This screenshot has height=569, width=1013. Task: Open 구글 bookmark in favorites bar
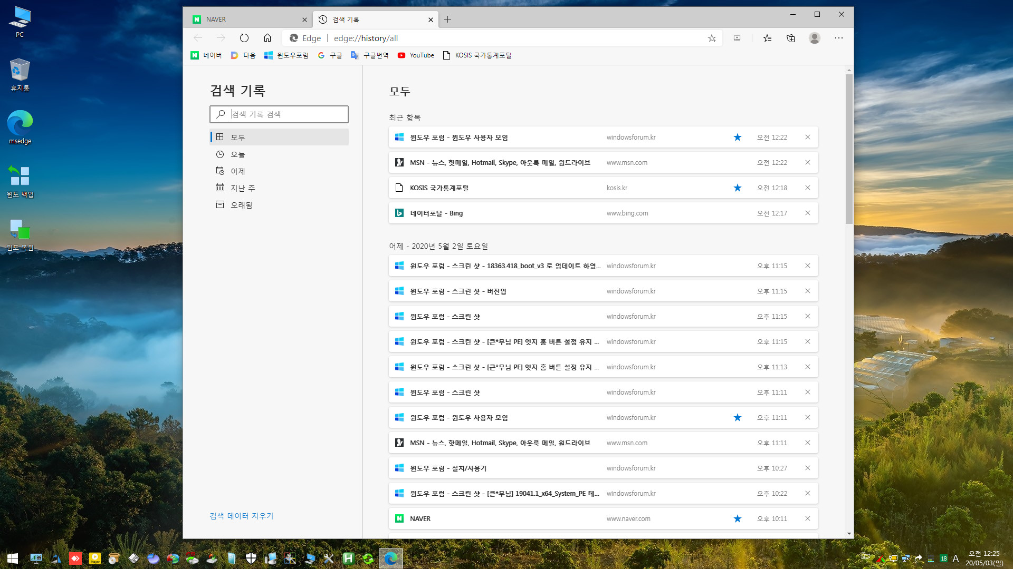(x=330, y=55)
